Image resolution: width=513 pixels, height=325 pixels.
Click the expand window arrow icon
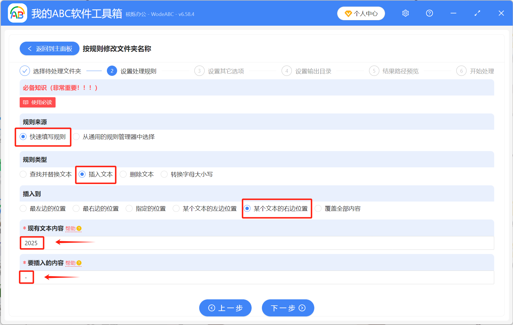tap(477, 13)
